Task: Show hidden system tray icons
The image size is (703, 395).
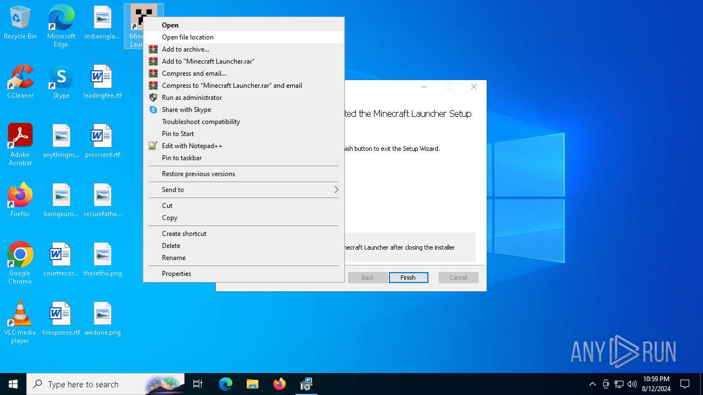Action: [x=592, y=384]
